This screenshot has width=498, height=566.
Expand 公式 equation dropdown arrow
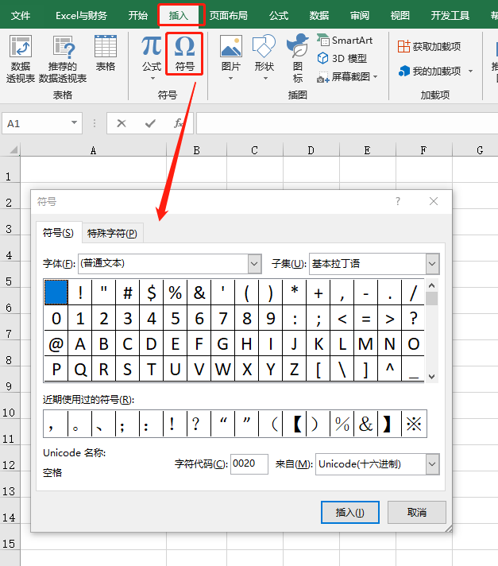[152, 79]
